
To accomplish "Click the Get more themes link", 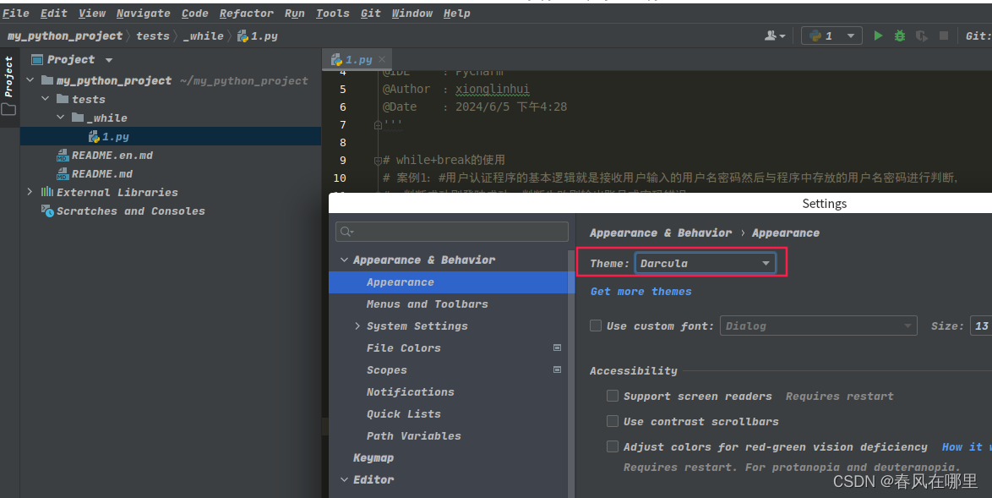I will tap(640, 291).
